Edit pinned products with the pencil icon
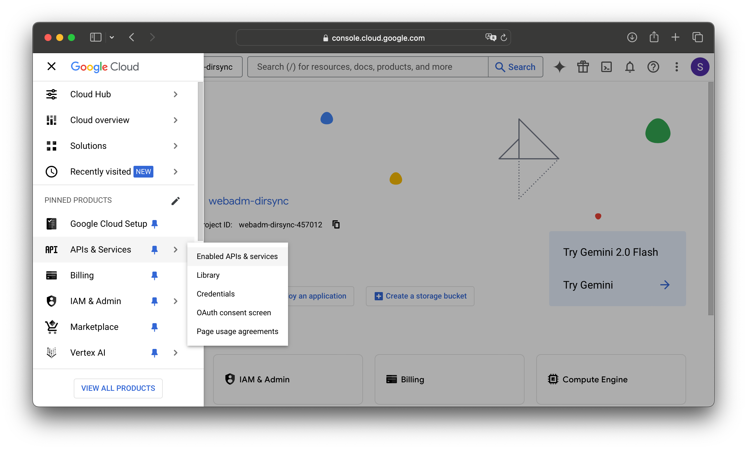Image resolution: width=747 pixels, height=450 pixels. [x=175, y=201]
